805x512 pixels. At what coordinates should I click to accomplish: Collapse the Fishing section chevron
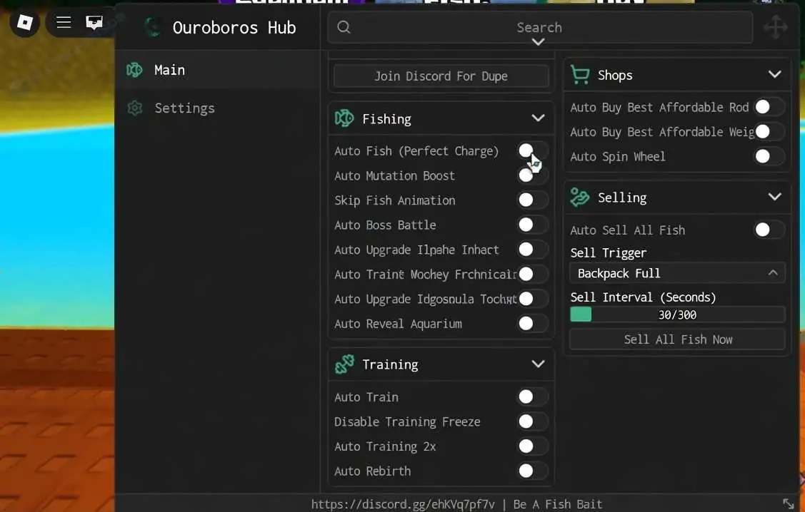click(538, 118)
